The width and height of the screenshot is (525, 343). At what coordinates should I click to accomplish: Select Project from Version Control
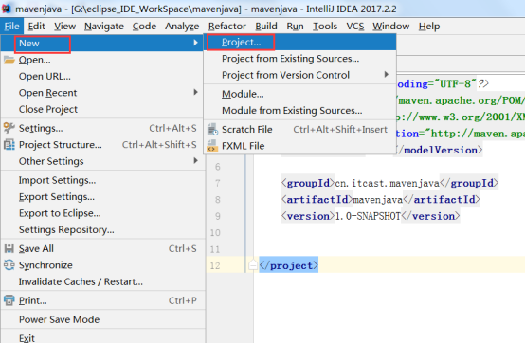point(300,75)
